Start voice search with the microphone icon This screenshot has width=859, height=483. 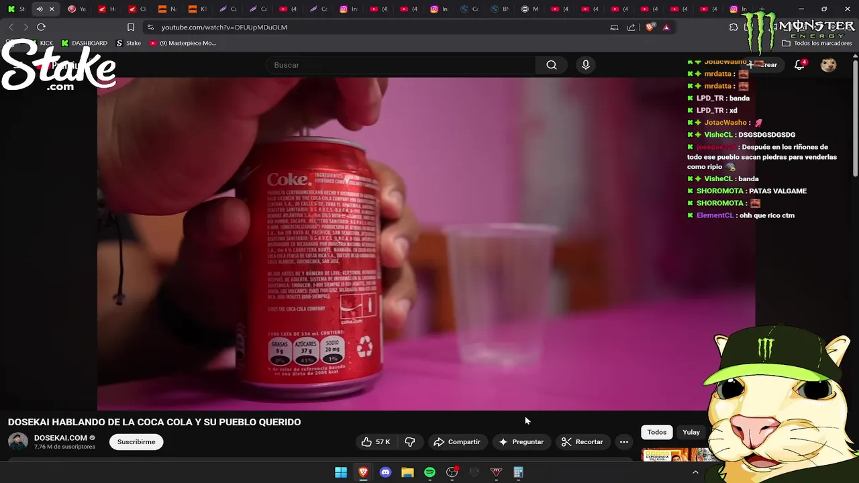click(586, 65)
